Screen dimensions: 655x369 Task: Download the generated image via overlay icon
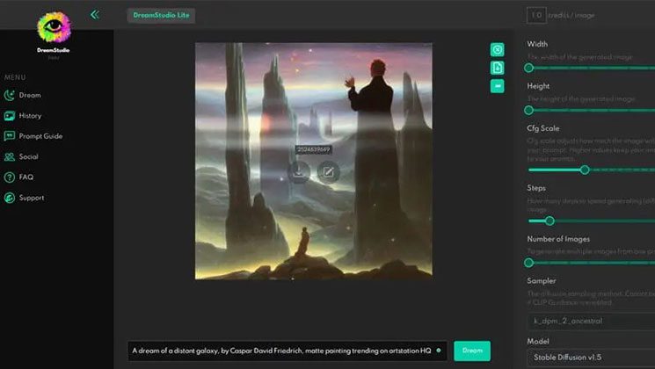pos(299,171)
